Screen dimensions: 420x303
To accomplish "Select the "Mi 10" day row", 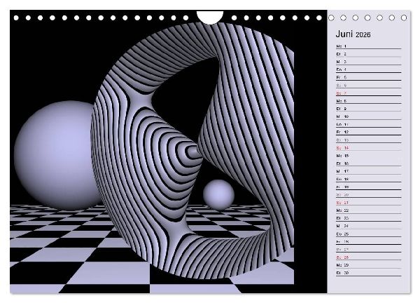I will [x=369, y=116].
